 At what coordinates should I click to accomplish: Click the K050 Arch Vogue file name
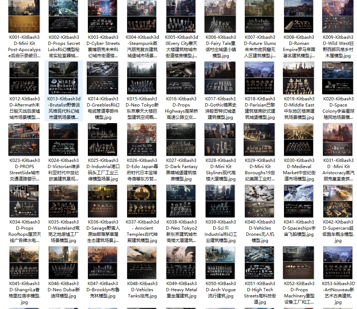coord(220,290)
